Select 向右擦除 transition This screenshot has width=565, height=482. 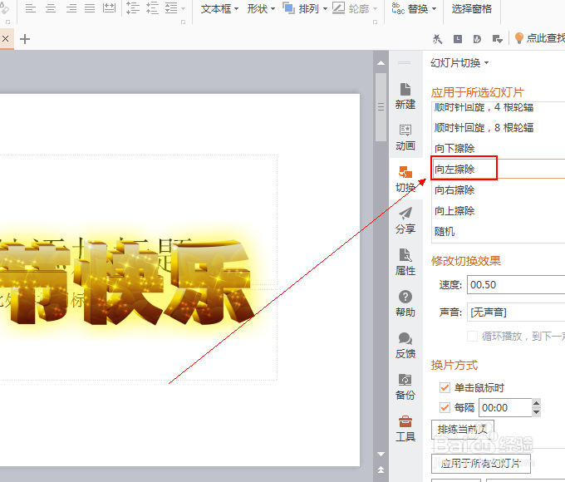tap(499, 189)
